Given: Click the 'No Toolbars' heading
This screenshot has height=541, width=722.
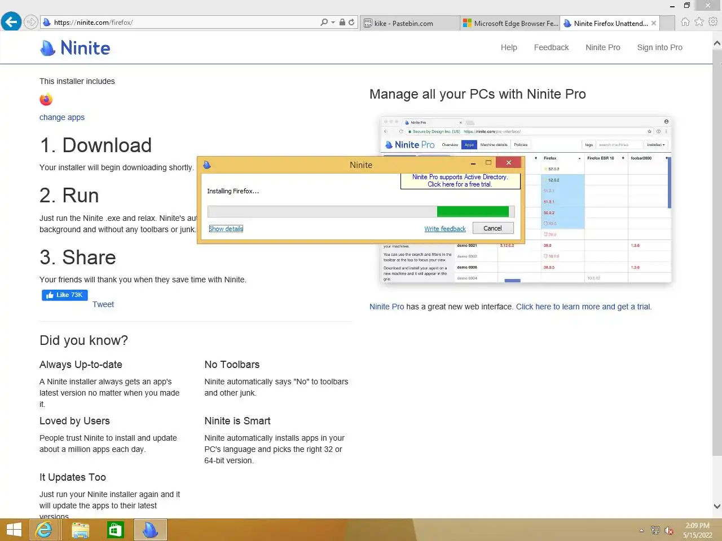Looking at the screenshot, I should pyautogui.click(x=232, y=365).
